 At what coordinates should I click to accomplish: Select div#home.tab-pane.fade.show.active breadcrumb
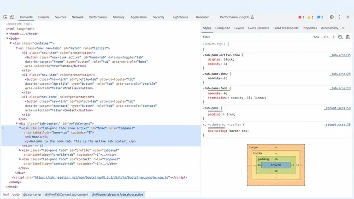(x=118, y=194)
